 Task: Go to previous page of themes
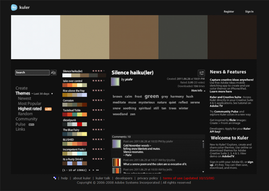point(89,170)
